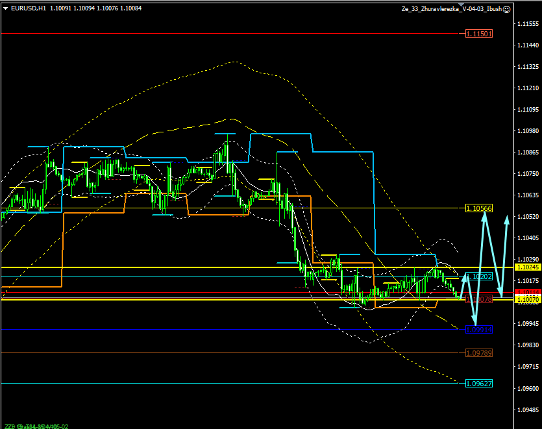
Task: Click 1.10865 on the price scale
Action: tap(528, 153)
